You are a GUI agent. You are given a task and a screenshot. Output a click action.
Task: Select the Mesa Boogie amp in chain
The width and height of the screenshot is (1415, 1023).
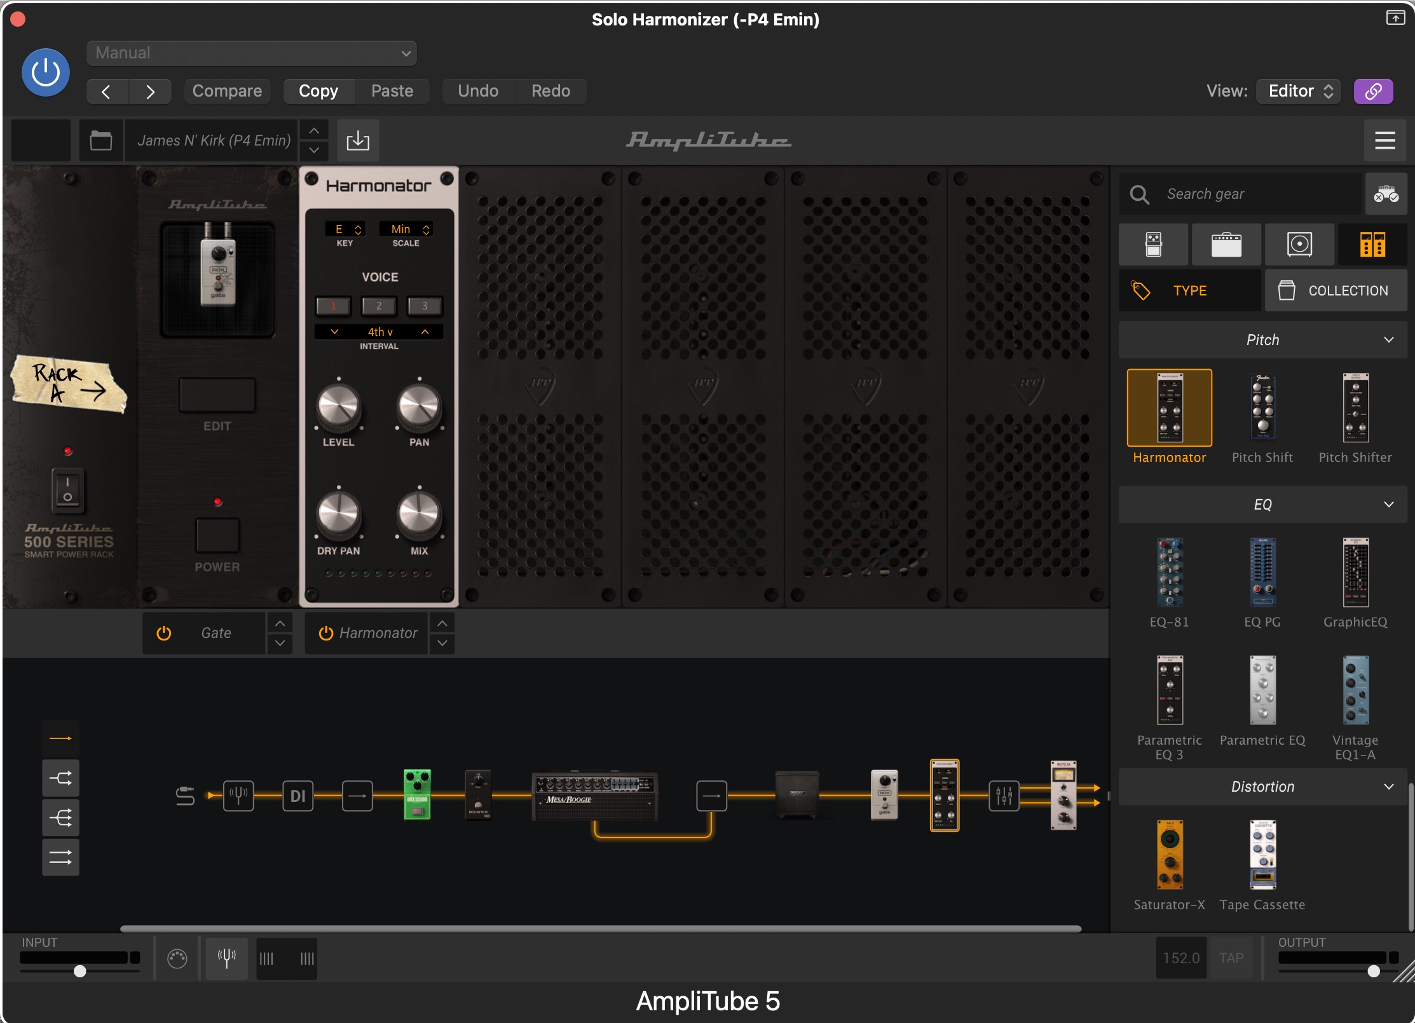pyautogui.click(x=594, y=796)
